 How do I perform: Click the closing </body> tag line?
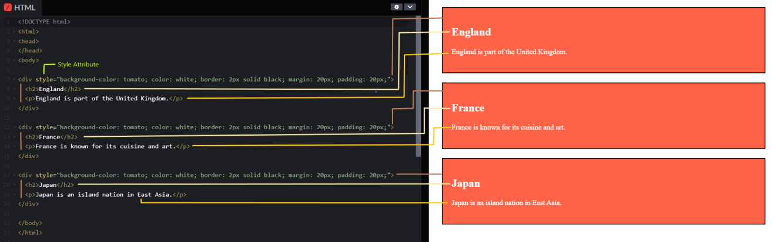point(30,223)
